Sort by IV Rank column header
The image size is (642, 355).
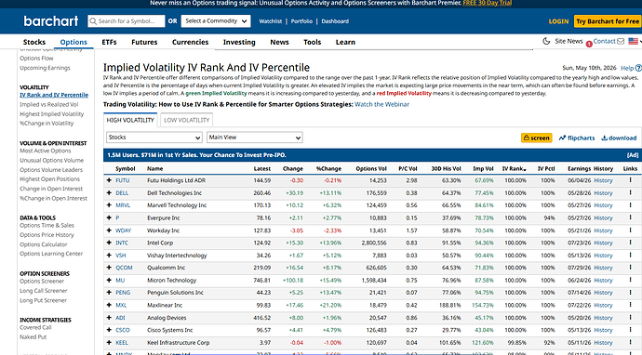(x=515, y=168)
